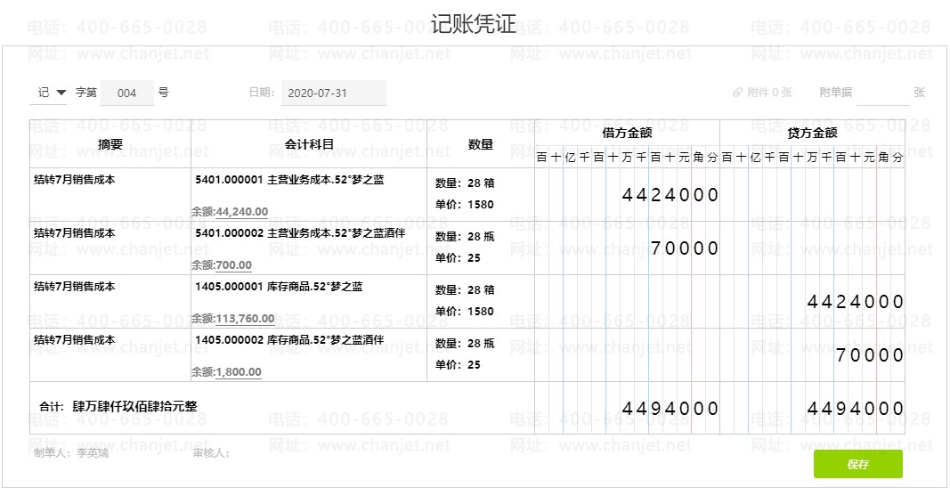This screenshot has height=488, width=950.
Task: Click quantity cell 数量: 28 箱 for 1405.000001
Action: [x=465, y=289]
